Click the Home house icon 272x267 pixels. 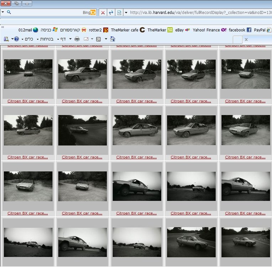tap(113, 39)
